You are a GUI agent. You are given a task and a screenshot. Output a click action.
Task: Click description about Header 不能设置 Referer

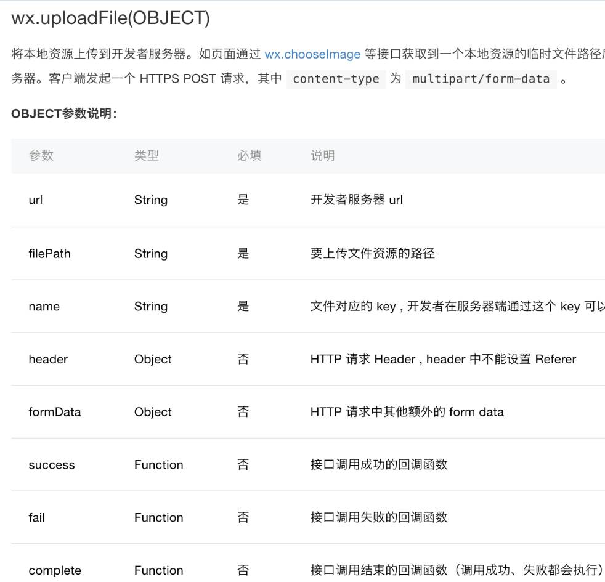pyautogui.click(x=443, y=359)
